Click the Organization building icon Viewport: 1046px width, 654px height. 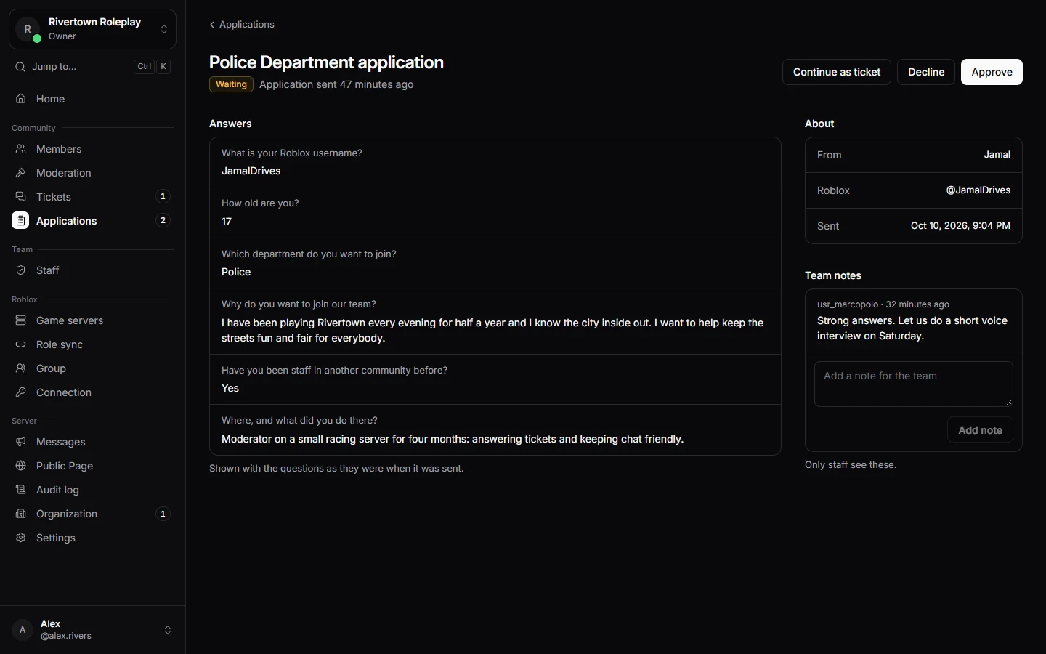tap(21, 514)
